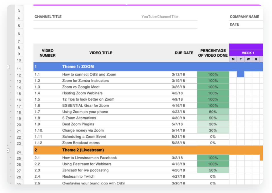Screen dimensions: 272x193
Task: Click the DUE DATE column header
Action: [x=184, y=53]
